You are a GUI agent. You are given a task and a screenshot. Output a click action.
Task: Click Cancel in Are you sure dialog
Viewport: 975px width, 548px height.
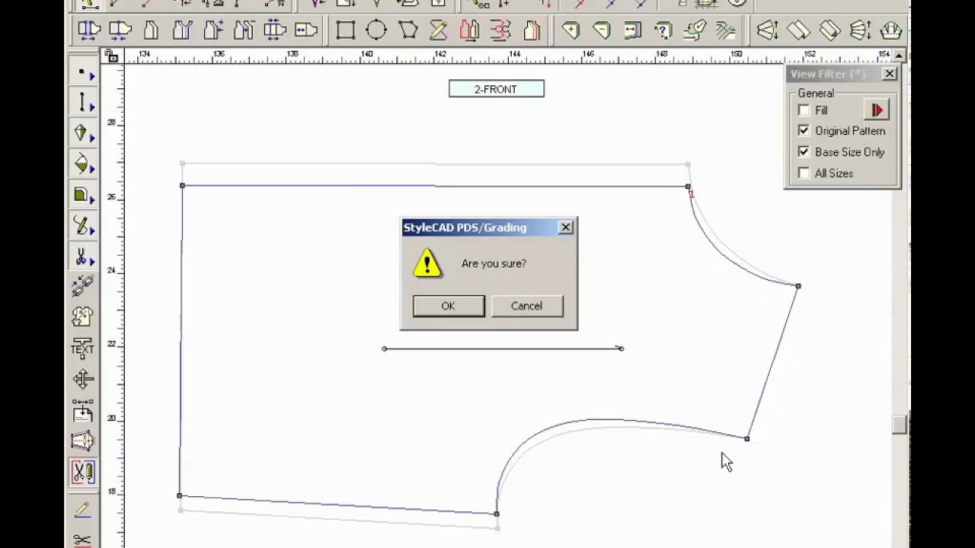pyautogui.click(x=526, y=306)
